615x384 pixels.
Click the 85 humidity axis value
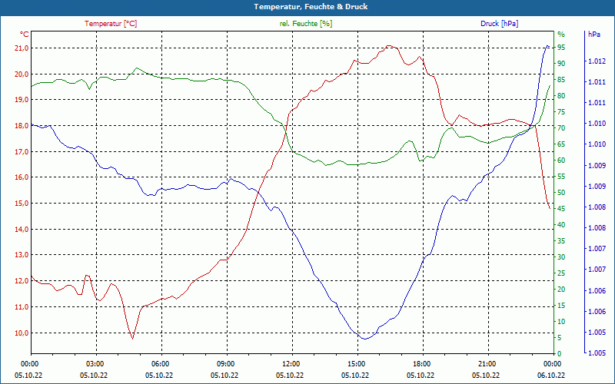[561, 80]
